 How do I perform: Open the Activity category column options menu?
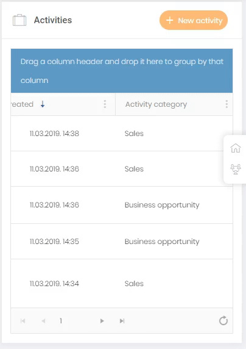coord(227,104)
